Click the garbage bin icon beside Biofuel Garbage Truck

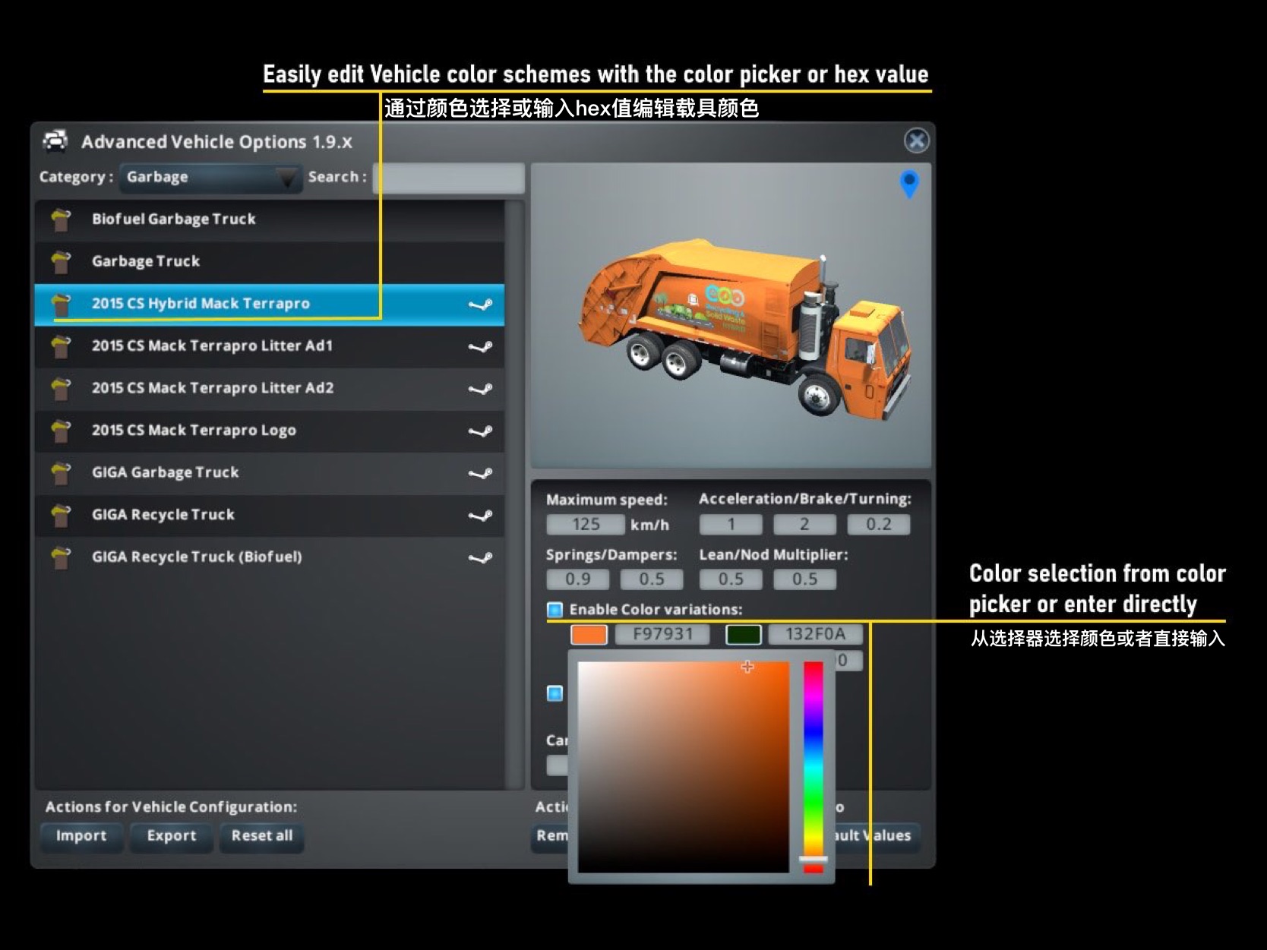pos(61,219)
